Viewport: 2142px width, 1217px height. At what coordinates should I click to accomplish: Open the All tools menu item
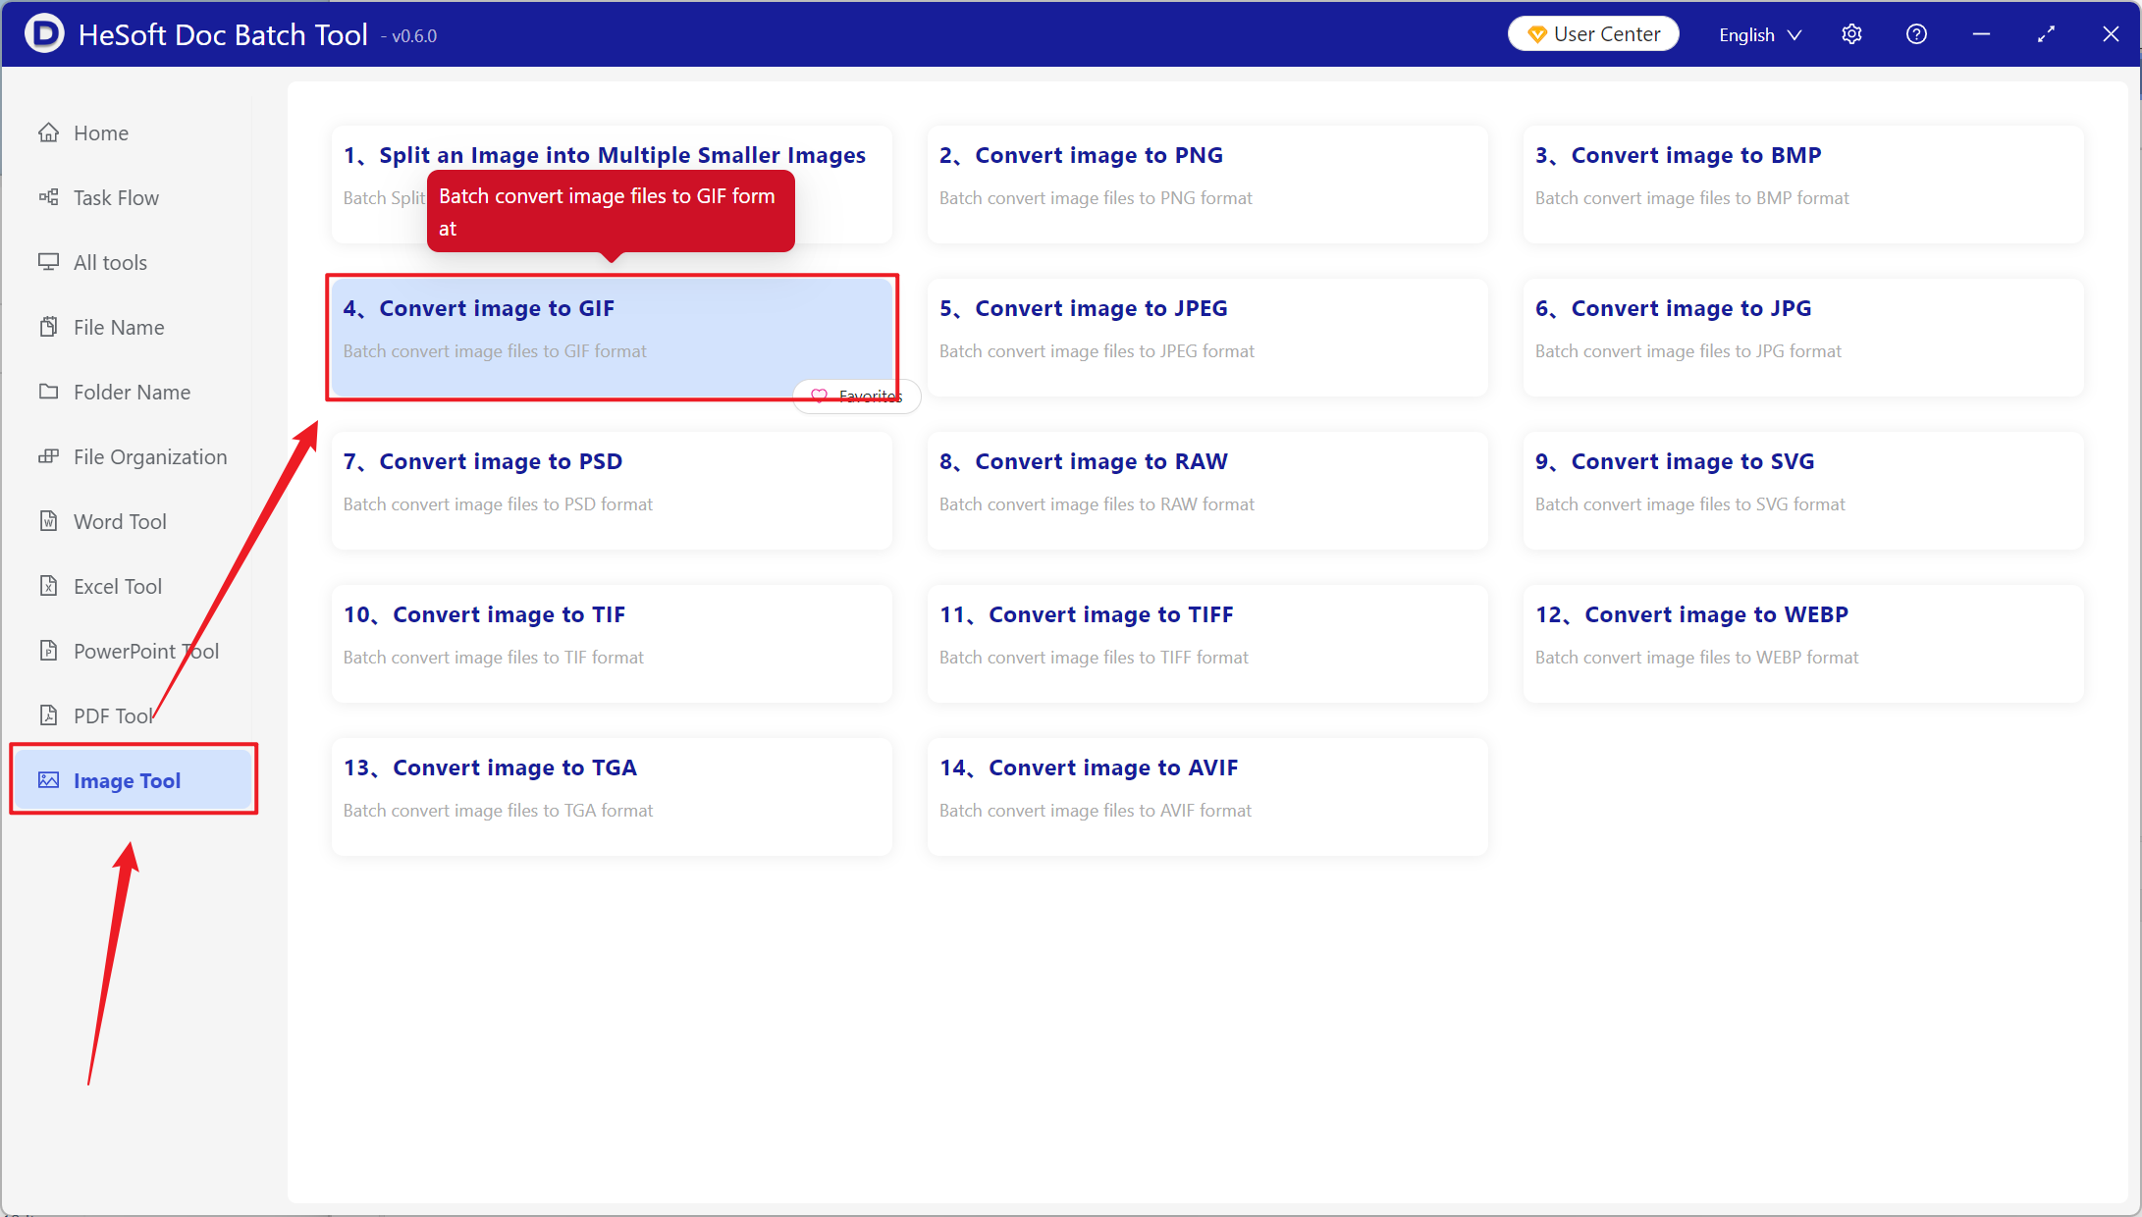click(134, 262)
